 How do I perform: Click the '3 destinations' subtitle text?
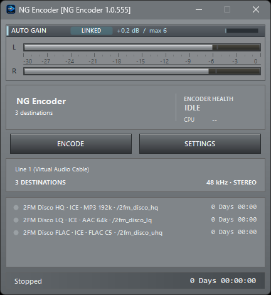(x=34, y=113)
